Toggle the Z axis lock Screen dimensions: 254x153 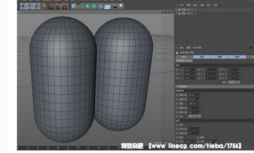pos(36,6)
